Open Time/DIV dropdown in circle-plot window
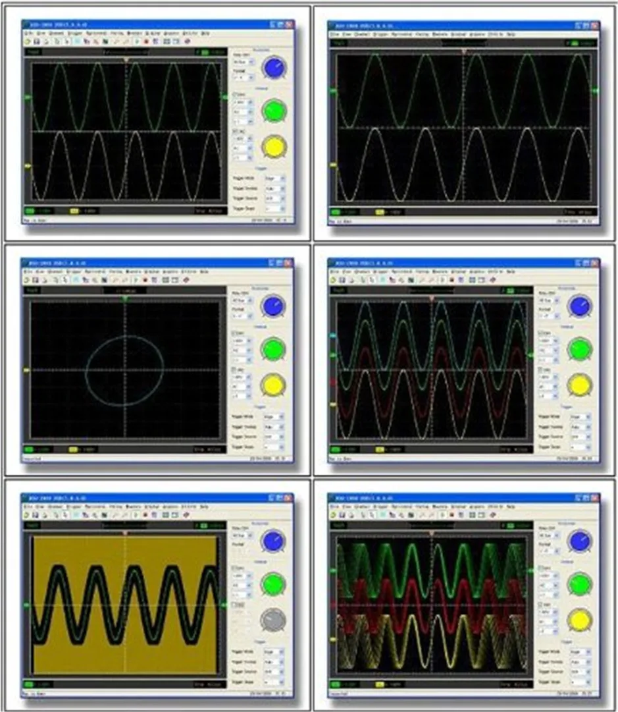618x712 pixels. (242, 300)
